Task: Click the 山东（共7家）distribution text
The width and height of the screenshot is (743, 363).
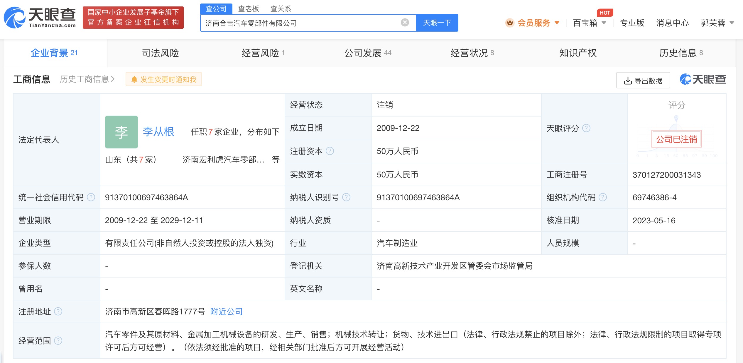Action: (x=131, y=160)
